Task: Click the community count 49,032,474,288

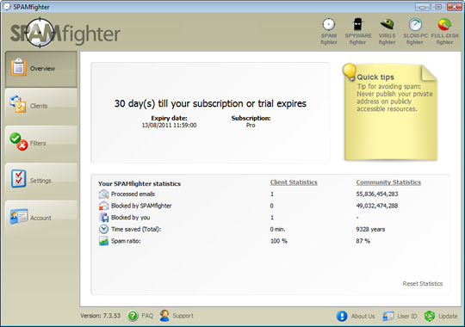Action: click(x=377, y=206)
